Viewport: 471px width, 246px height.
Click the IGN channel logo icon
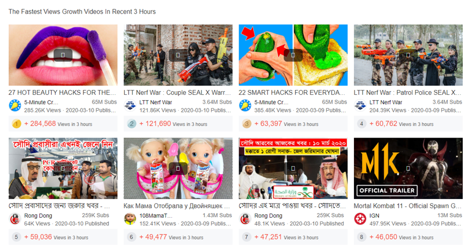point(360,219)
